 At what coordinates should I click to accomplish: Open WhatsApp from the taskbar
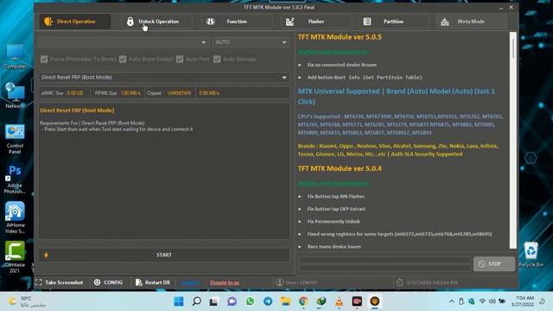250,301
